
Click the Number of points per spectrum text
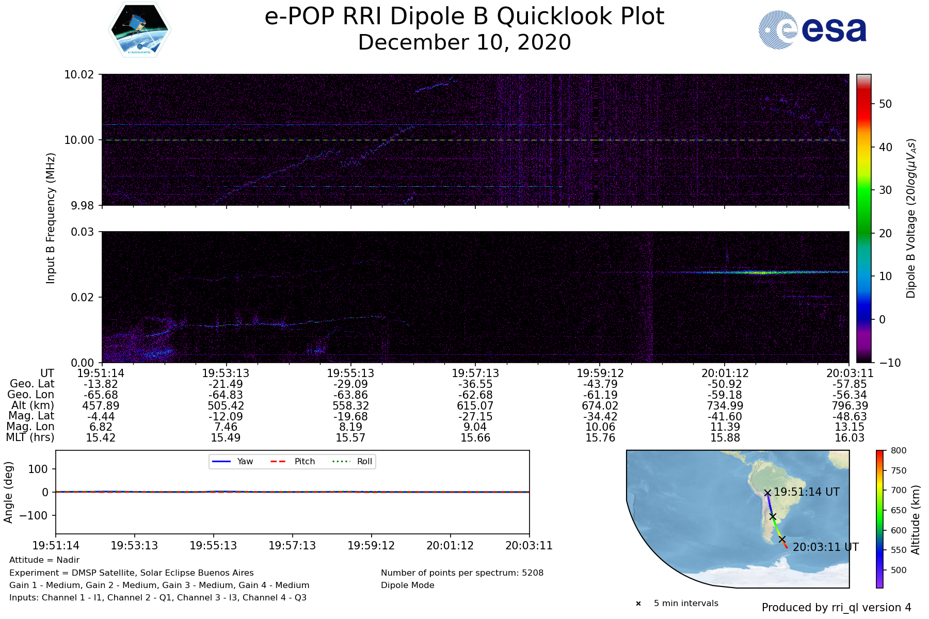click(462, 573)
